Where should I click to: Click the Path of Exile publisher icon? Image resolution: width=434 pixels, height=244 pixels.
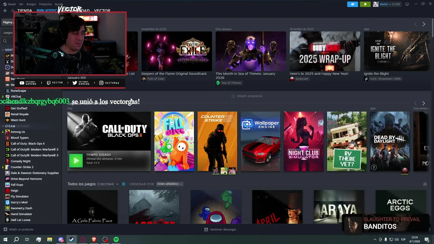pos(144,79)
